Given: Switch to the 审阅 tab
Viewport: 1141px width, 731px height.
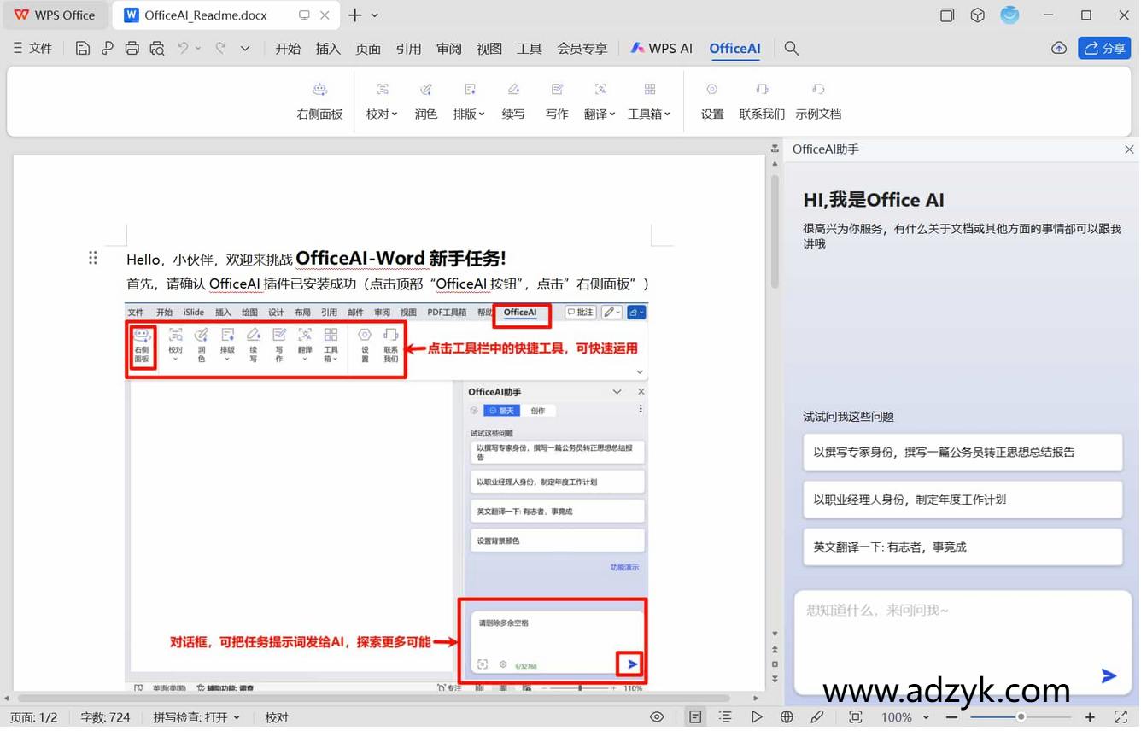Looking at the screenshot, I should click(x=449, y=49).
